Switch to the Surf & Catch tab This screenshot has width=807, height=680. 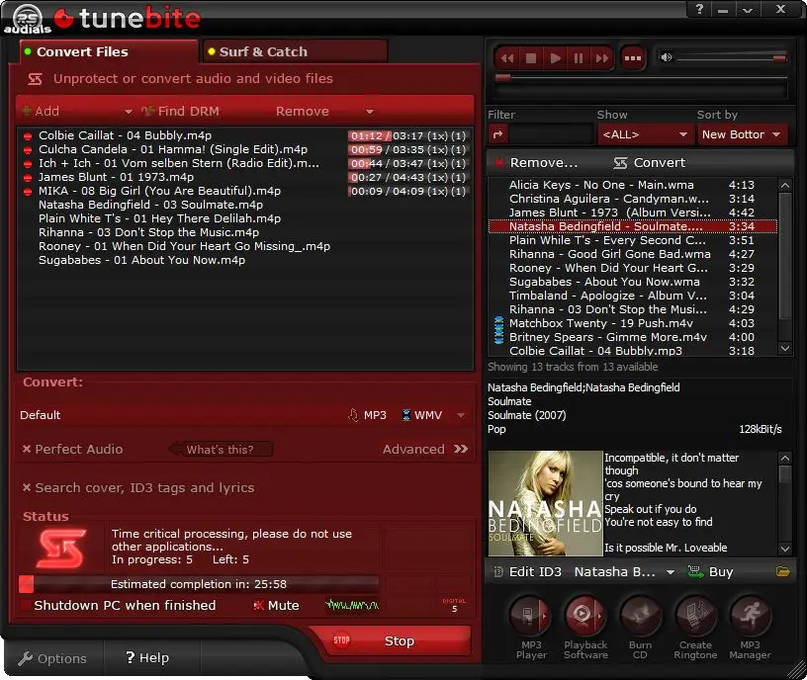pos(295,52)
